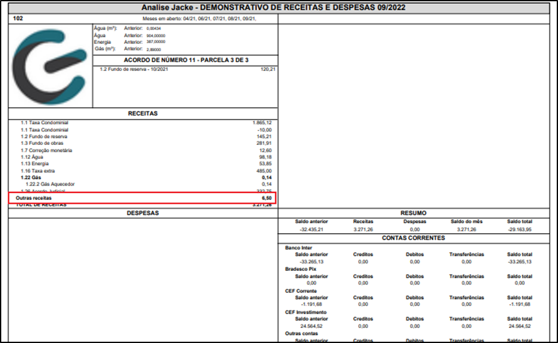Click the company logo image
558x343 pixels.
(50, 66)
